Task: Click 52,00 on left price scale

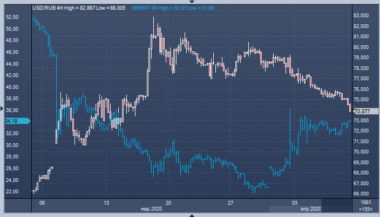Action: (12, 17)
